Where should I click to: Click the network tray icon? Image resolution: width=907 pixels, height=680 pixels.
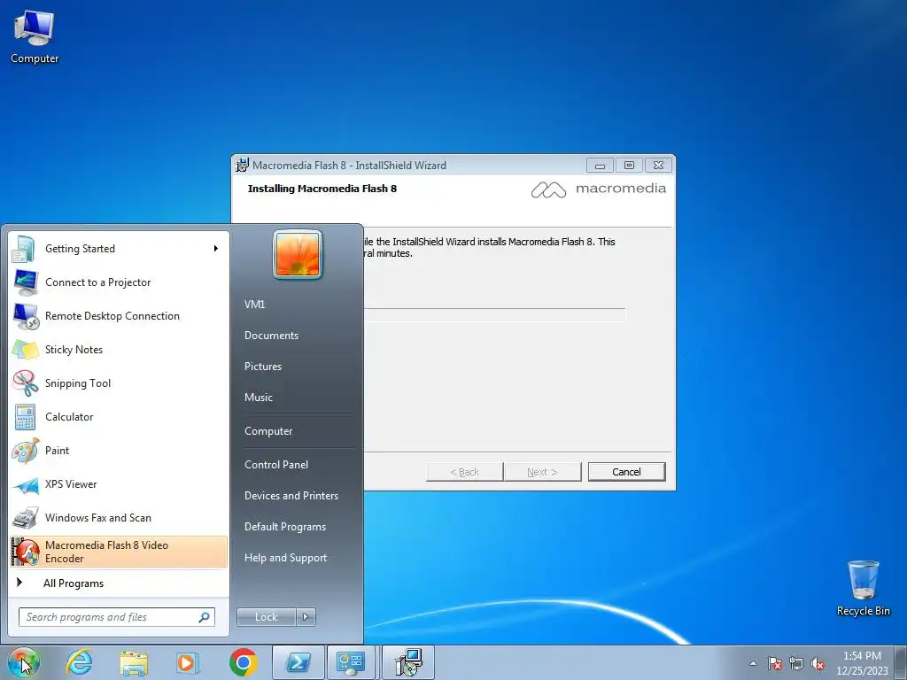(x=796, y=663)
